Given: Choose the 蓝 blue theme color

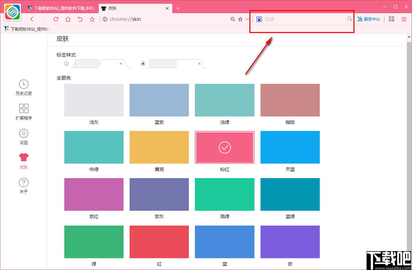Looking at the screenshot, I should [x=225, y=242].
